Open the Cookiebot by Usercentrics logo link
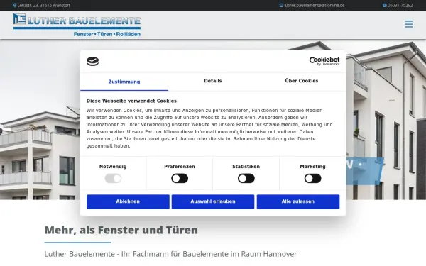 pyautogui.click(x=324, y=61)
